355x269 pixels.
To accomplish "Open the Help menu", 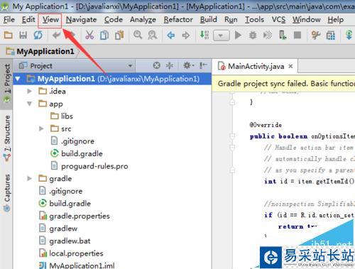I will [x=335, y=20].
